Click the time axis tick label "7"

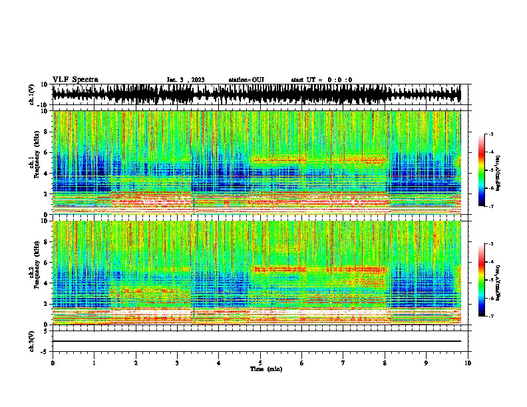point(343,363)
